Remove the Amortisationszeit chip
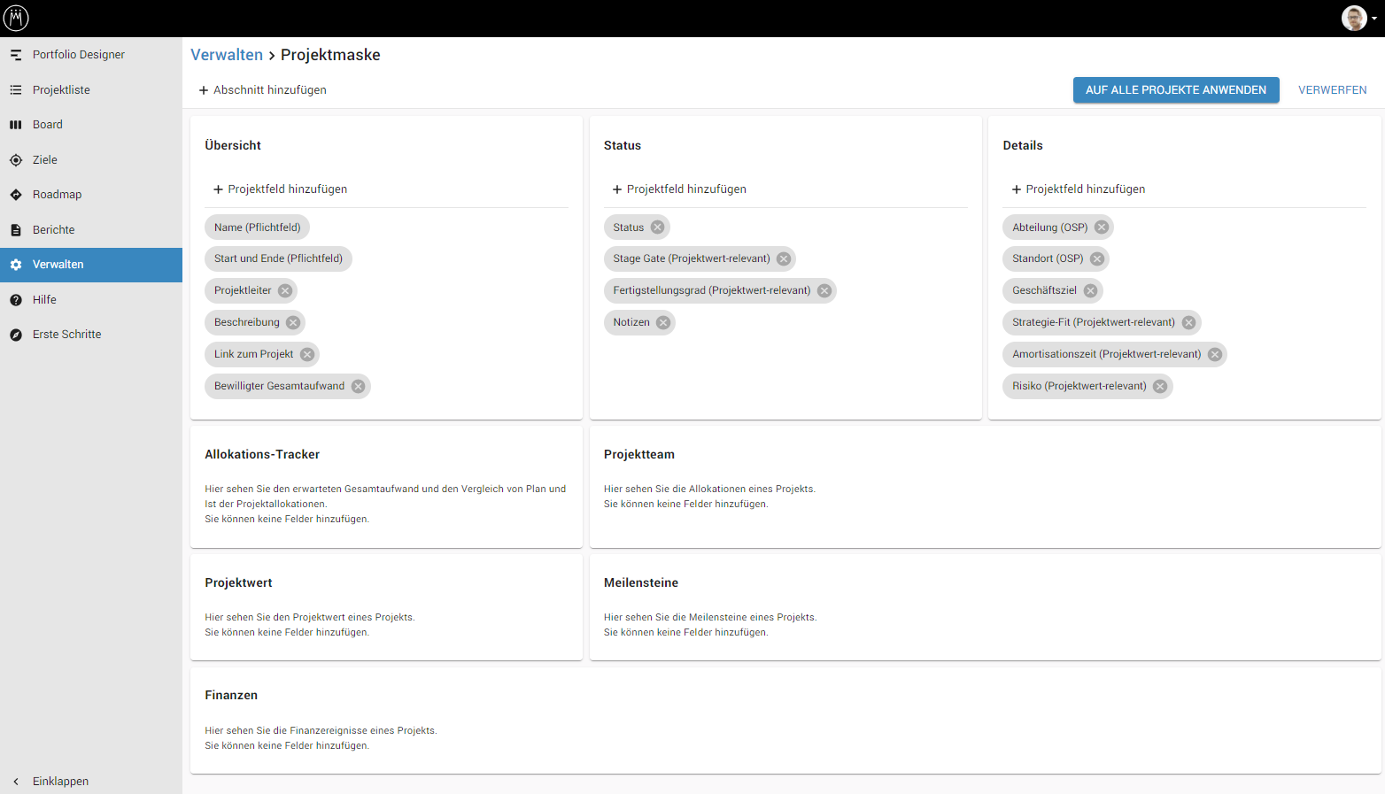Screen dimensions: 1385x794 click(x=1215, y=354)
